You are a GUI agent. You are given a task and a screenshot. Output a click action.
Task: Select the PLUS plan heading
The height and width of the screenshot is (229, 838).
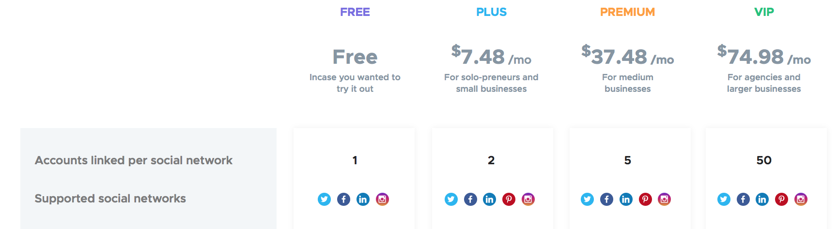(x=492, y=12)
